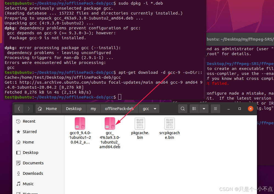
Task: Click the gcc-9_9.4.0-1ubuntu1~20.04.2 file name
Action: pyautogui.click(x=80, y=137)
